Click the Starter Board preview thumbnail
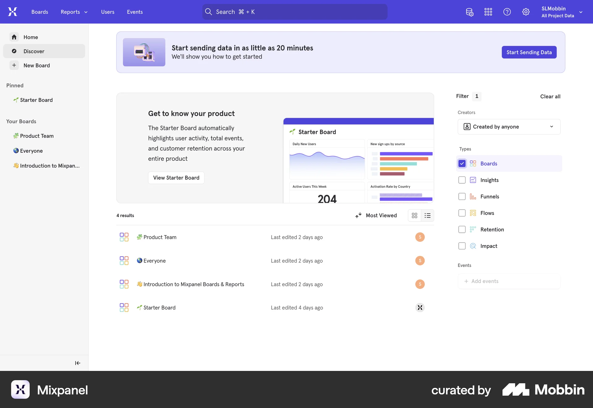This screenshot has width=593, height=408. (359, 160)
